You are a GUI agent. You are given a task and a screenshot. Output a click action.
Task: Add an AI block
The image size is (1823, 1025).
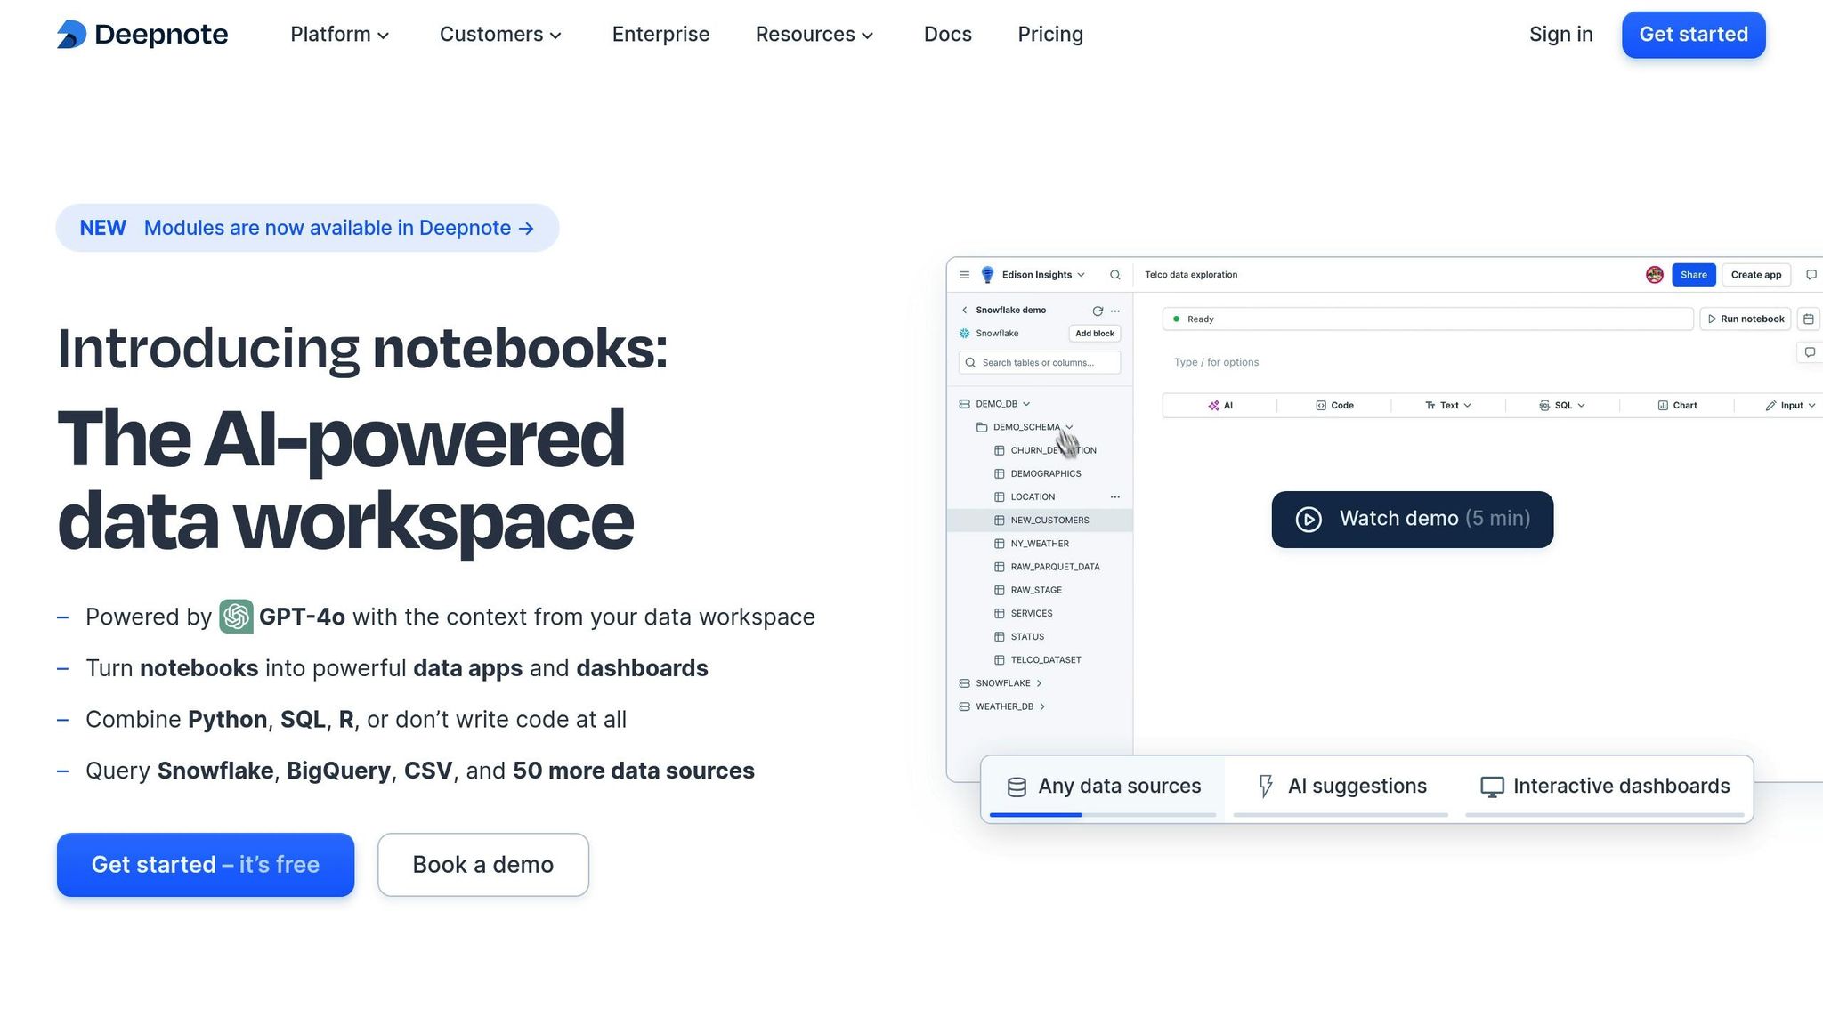click(x=1219, y=406)
